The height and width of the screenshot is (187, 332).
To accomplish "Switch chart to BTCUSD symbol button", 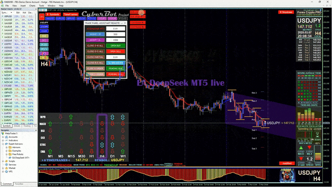I will coord(122,19).
